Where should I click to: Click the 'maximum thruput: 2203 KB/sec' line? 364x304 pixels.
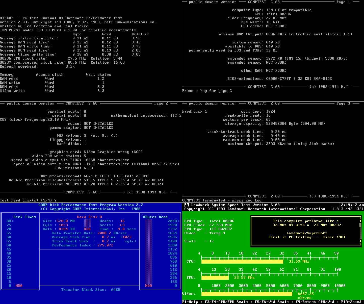point(281,144)
